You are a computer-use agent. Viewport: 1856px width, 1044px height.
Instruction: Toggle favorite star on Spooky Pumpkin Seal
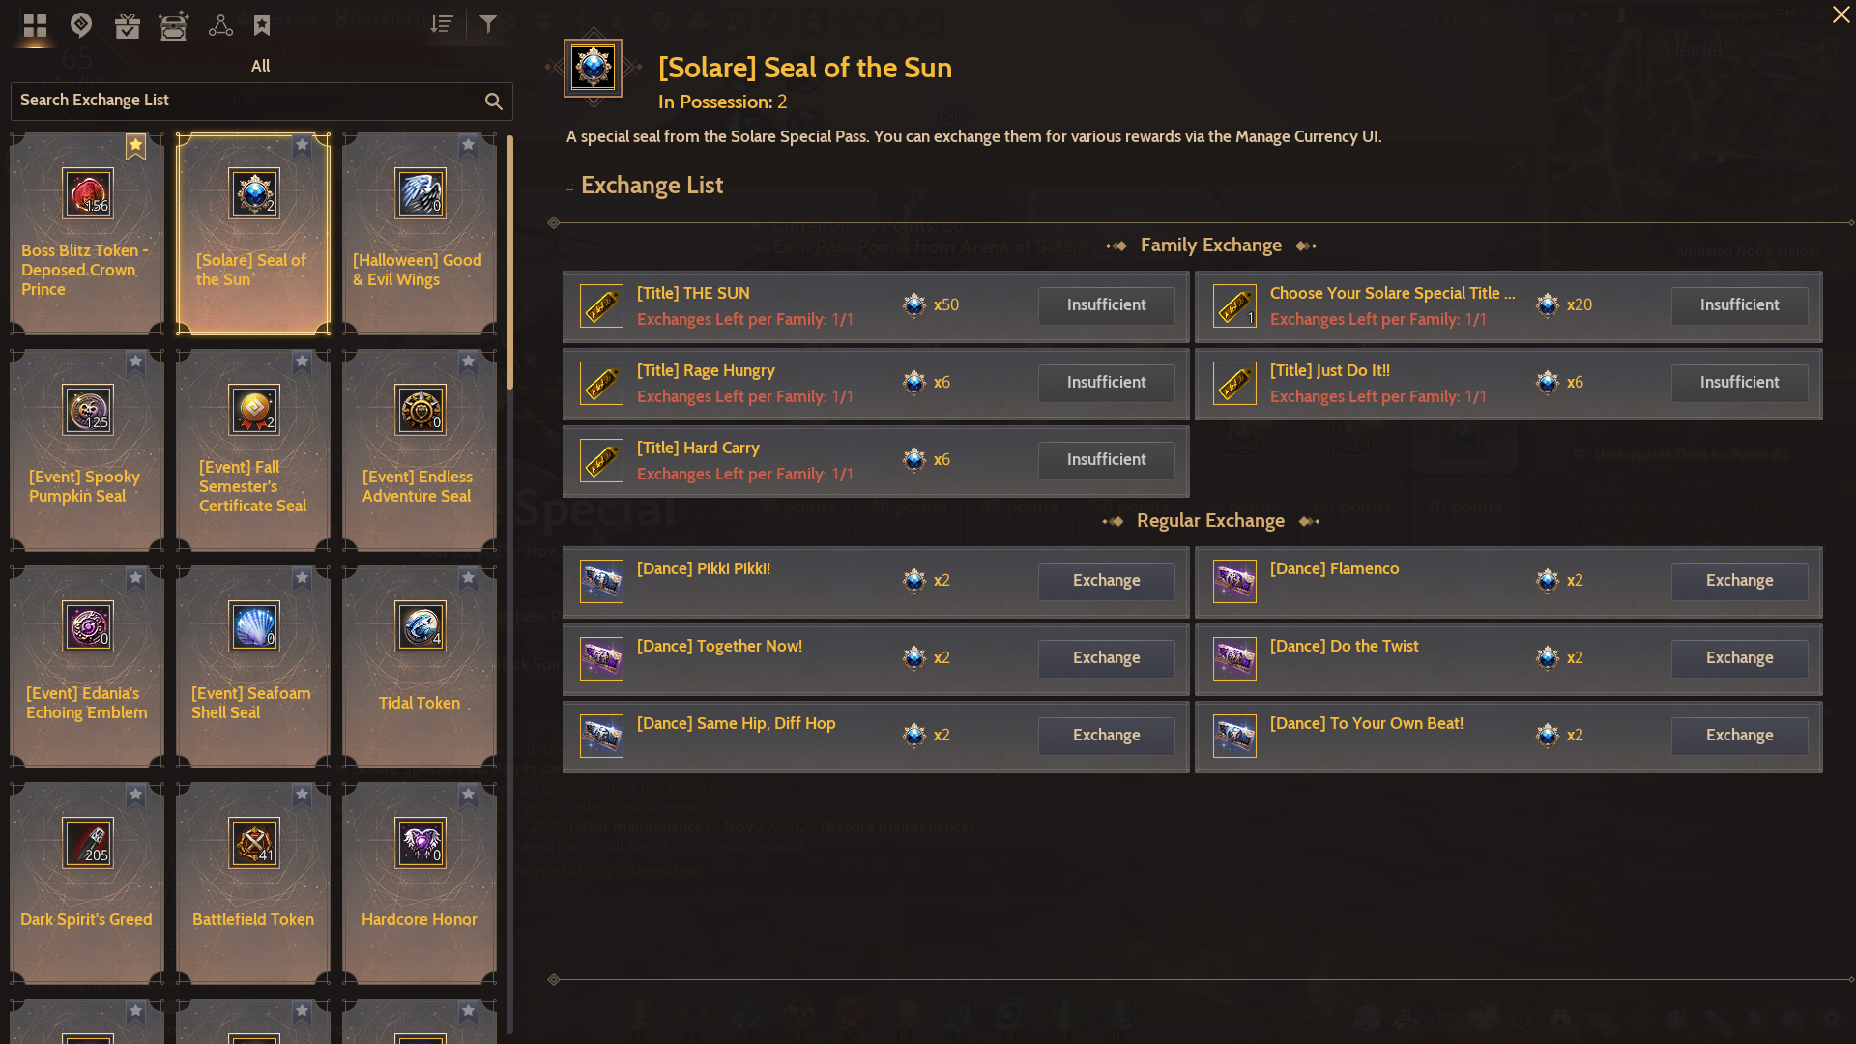[x=136, y=362]
